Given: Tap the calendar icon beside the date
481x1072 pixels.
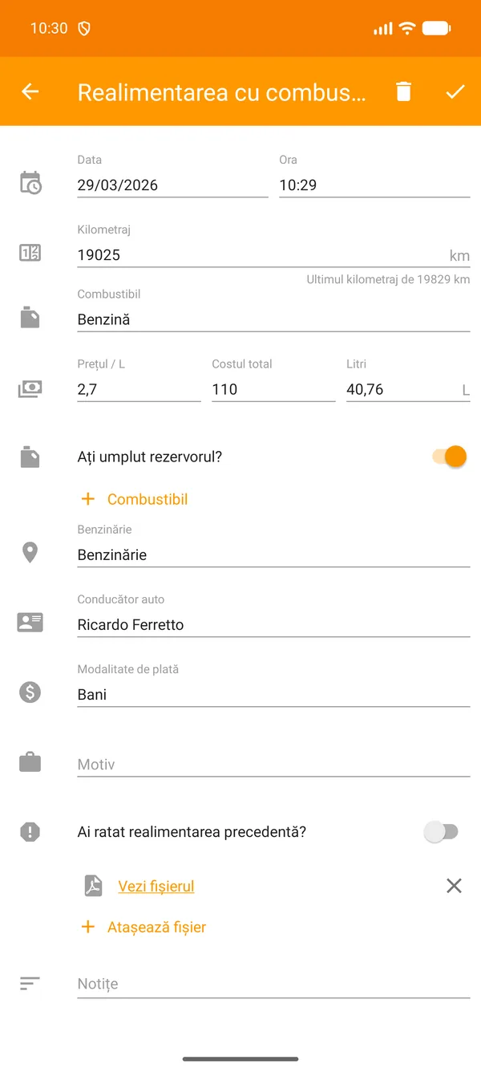Looking at the screenshot, I should (x=30, y=183).
